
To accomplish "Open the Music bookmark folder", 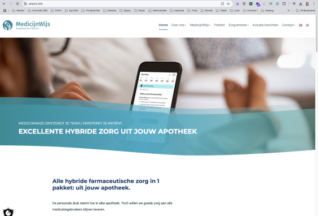I will coord(140,10).
